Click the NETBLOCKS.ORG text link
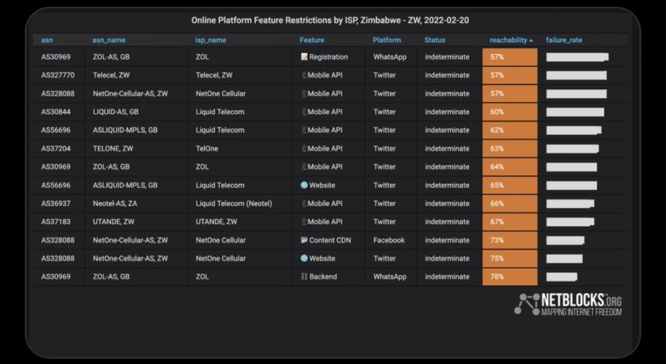The image size is (666, 364). tap(581, 300)
